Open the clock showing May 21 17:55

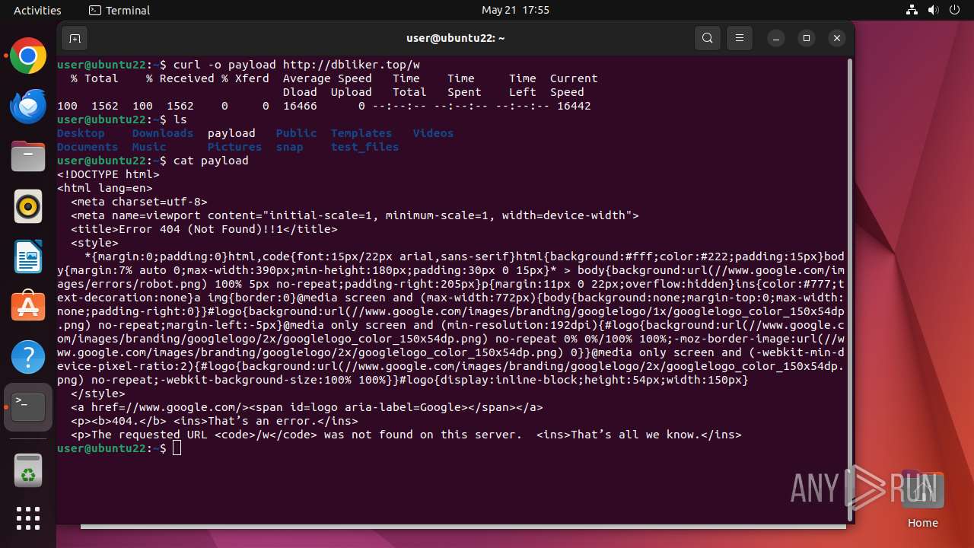515,11
